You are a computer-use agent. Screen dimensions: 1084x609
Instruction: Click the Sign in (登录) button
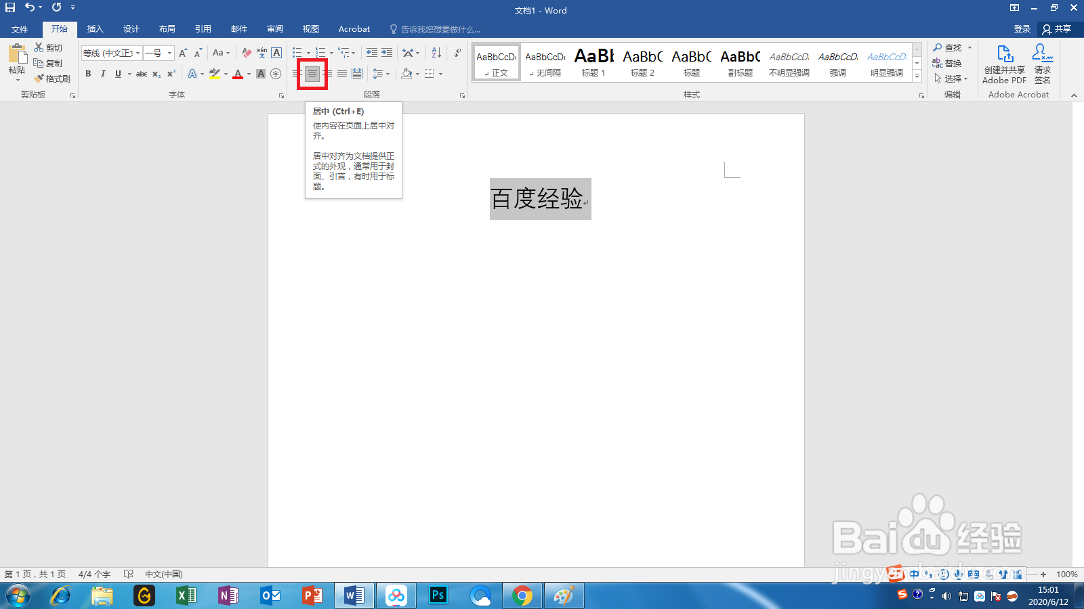(x=1022, y=29)
